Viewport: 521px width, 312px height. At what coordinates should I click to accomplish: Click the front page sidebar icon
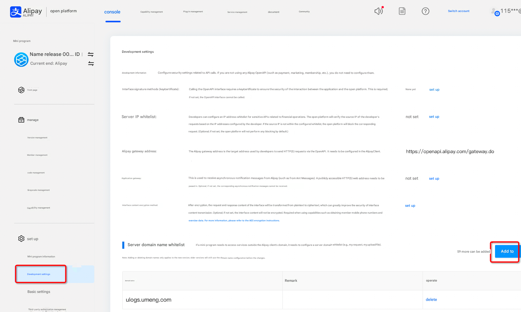[21, 90]
